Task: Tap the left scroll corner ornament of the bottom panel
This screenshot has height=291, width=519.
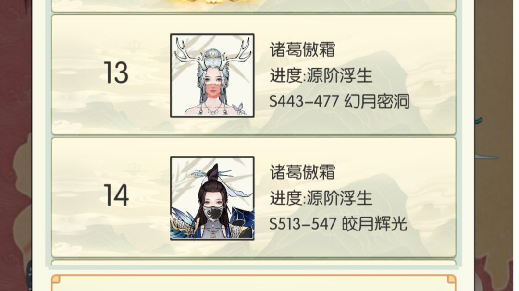Action: point(56,279)
